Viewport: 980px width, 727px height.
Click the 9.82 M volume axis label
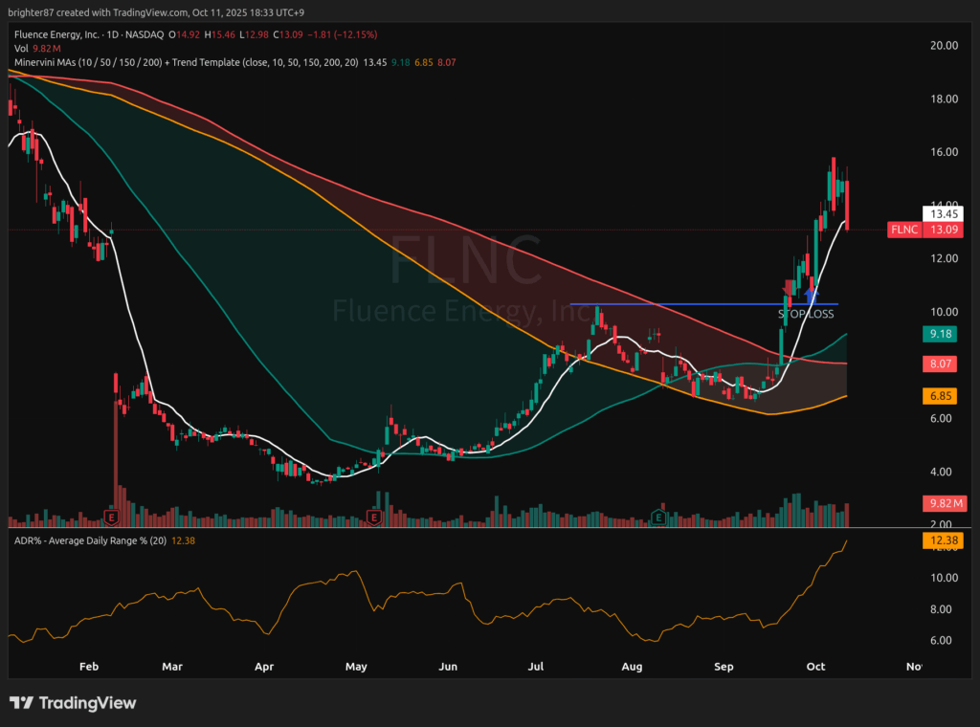(x=942, y=503)
